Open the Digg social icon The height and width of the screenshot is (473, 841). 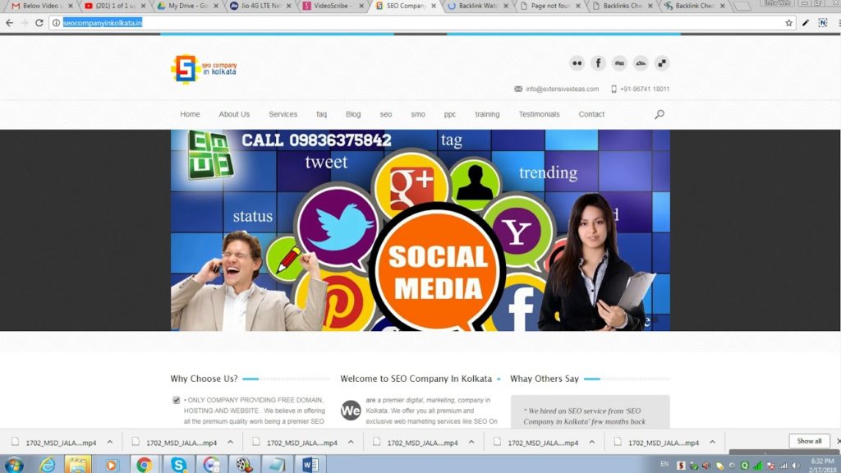(619, 62)
